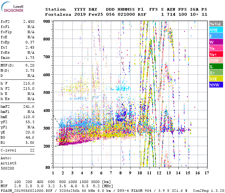The height and width of the screenshot is (193, 225).
Task: Click the 900 km axis label
Action: [47, 22]
